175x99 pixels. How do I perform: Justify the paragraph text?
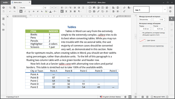[75, 11]
